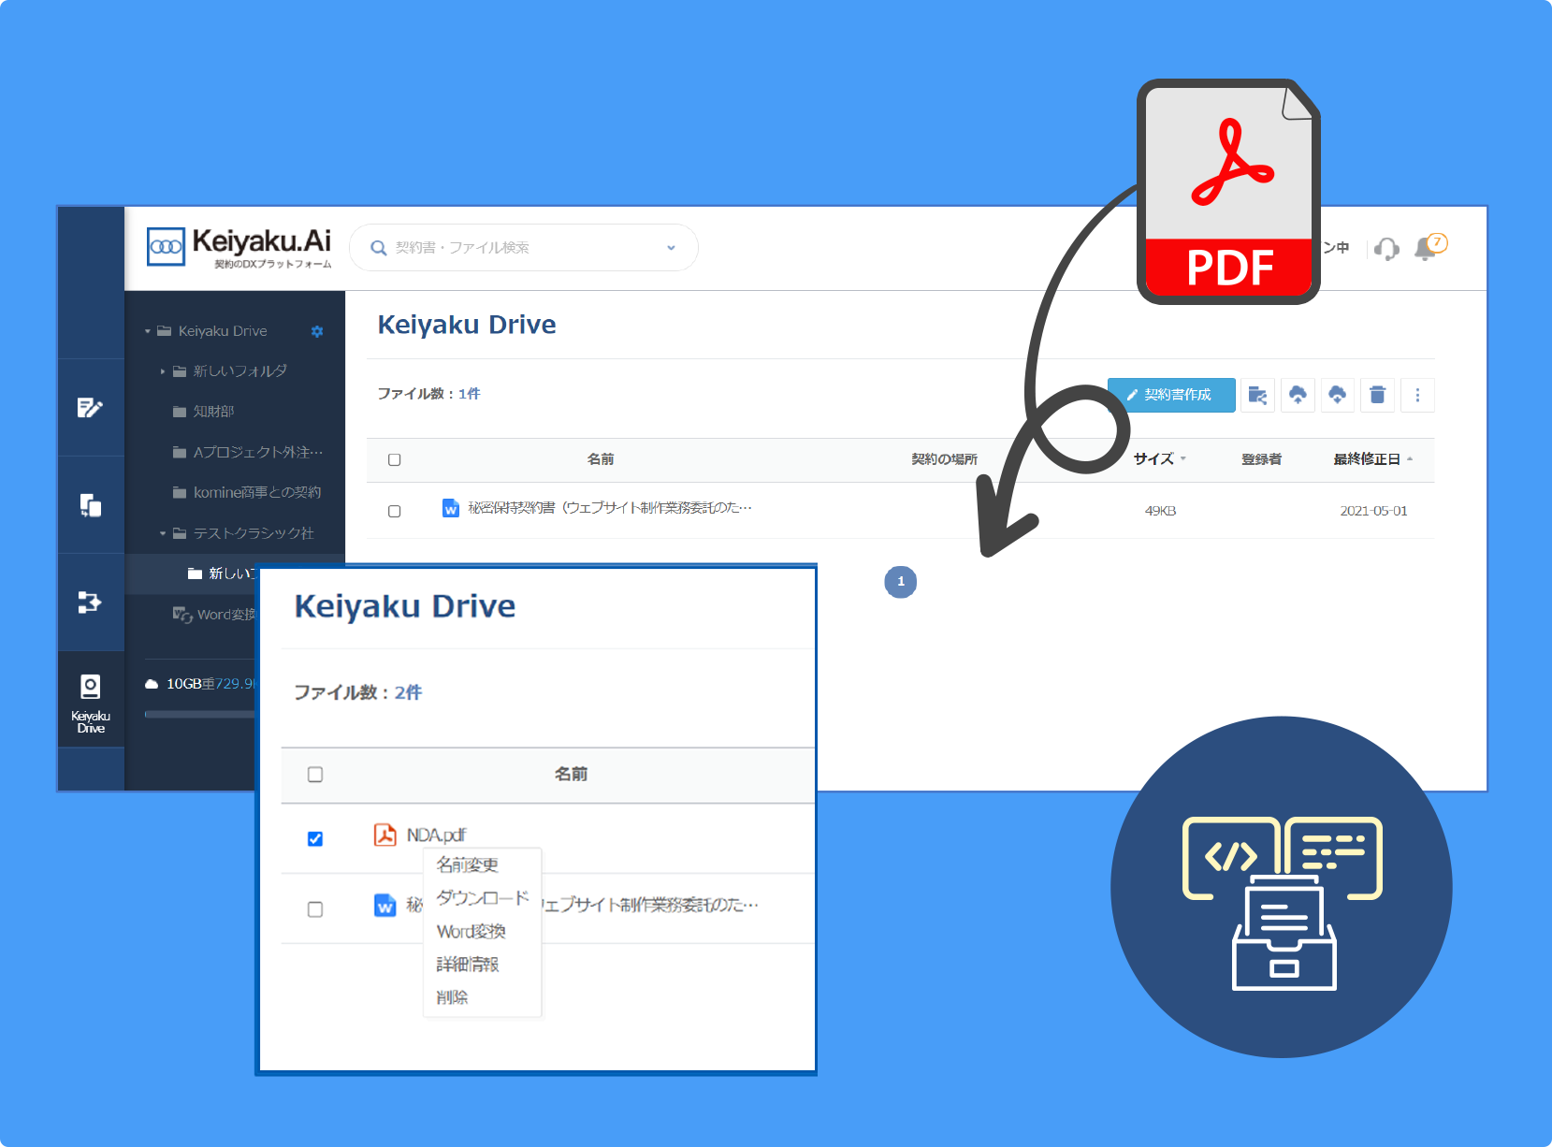Click the 49KB size cell
Image resolution: width=1552 pixels, height=1147 pixels.
pos(1160,511)
